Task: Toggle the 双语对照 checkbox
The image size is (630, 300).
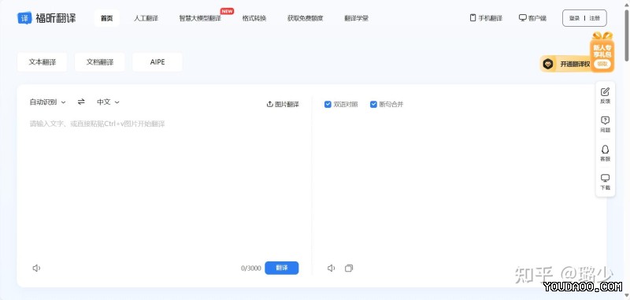Action: tap(328, 105)
